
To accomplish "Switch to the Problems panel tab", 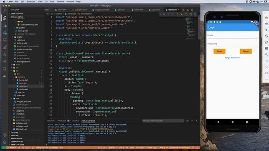I will coord(63,121).
